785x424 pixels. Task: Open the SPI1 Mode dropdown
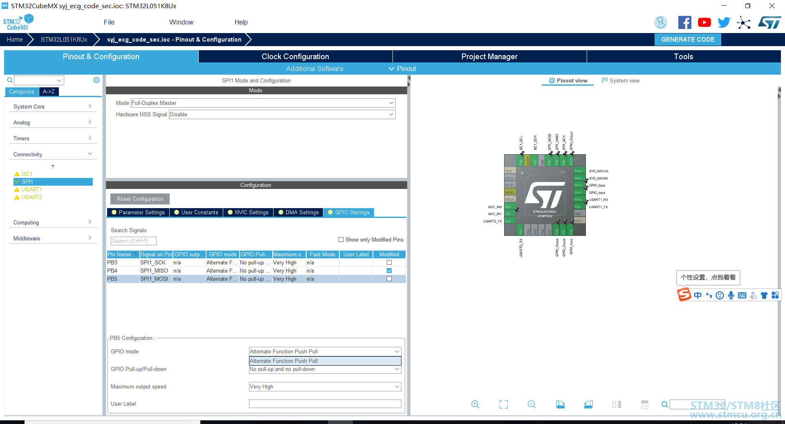[x=263, y=103]
